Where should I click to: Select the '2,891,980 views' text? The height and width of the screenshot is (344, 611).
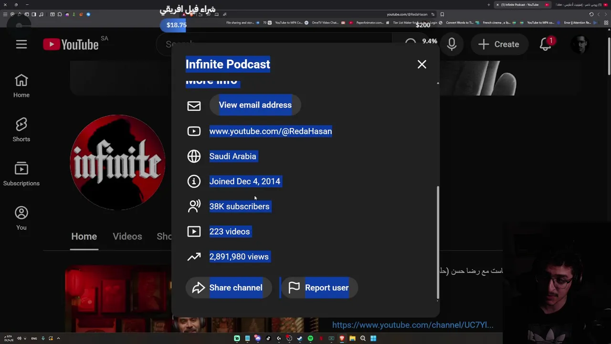coord(239,257)
